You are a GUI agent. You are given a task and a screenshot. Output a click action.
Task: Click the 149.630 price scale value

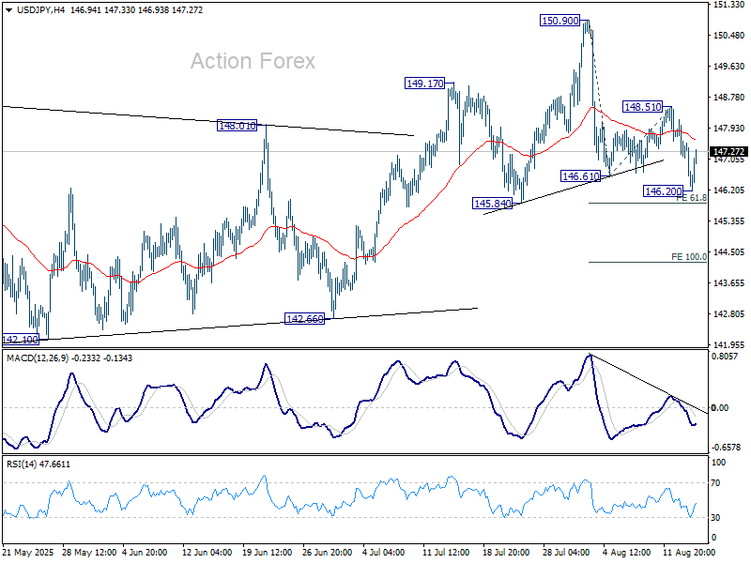click(729, 66)
